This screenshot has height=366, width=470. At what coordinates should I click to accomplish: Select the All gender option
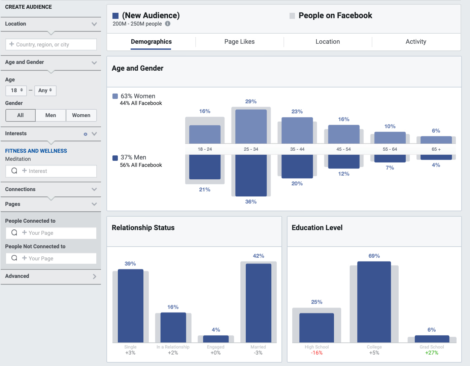click(x=20, y=115)
